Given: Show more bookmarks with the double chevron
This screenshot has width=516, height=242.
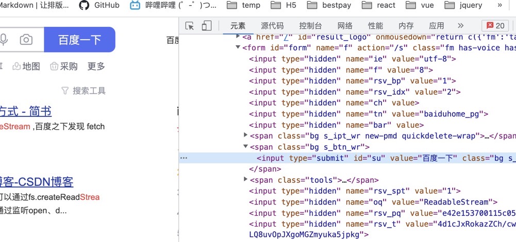Looking at the screenshot, I should pyautogui.click(x=500, y=5).
